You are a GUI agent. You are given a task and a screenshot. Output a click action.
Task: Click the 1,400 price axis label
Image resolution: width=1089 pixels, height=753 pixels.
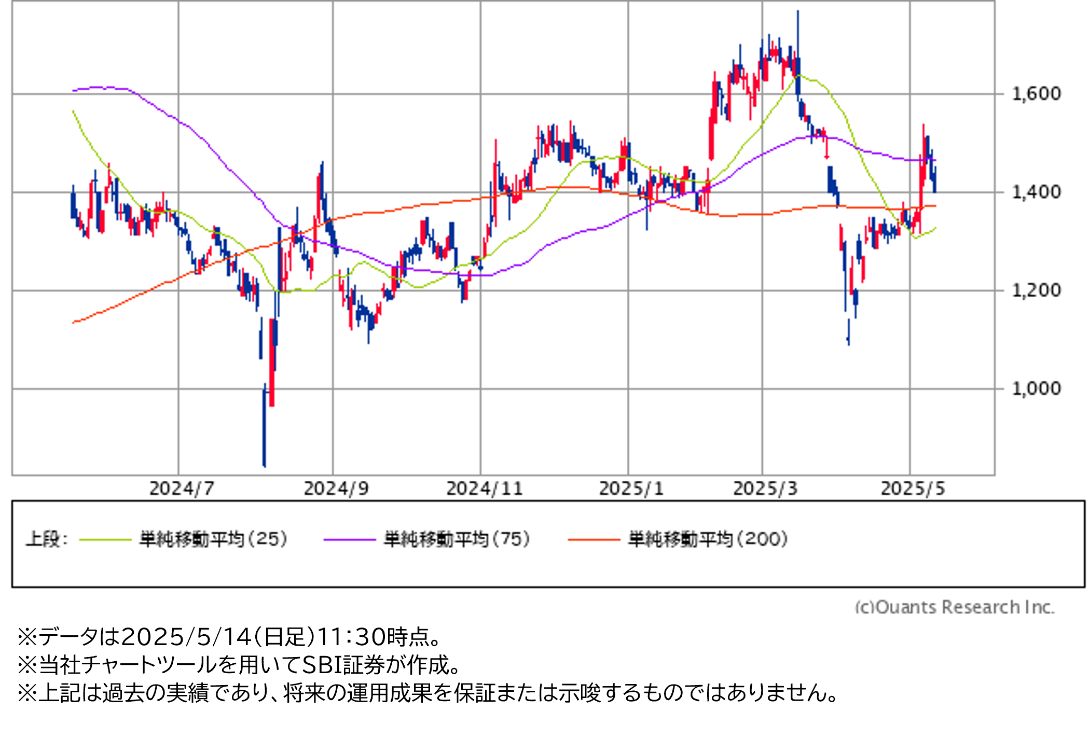(1036, 192)
